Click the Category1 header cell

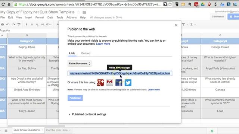coord(27,41)
